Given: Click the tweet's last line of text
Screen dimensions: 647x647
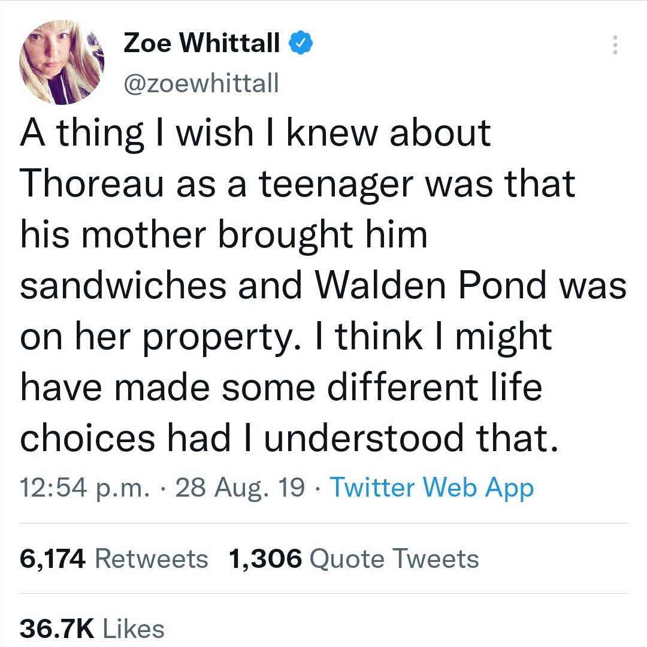Looking at the screenshot, I should click(285, 438).
